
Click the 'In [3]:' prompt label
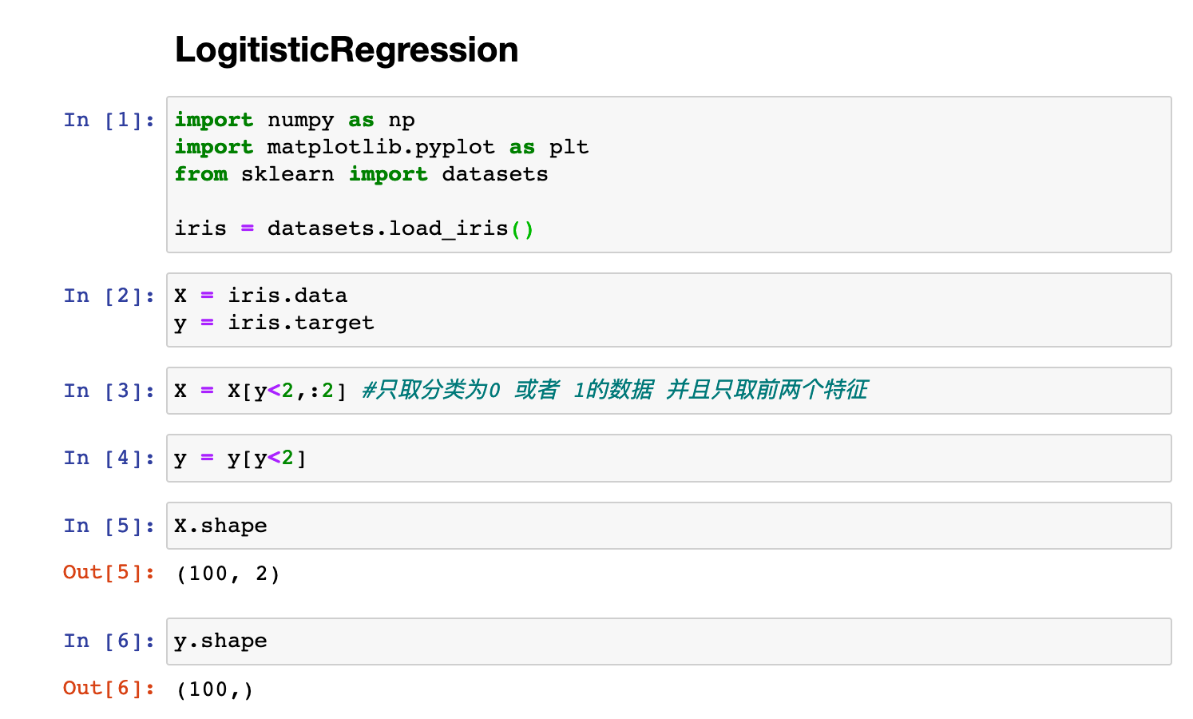click(x=109, y=391)
